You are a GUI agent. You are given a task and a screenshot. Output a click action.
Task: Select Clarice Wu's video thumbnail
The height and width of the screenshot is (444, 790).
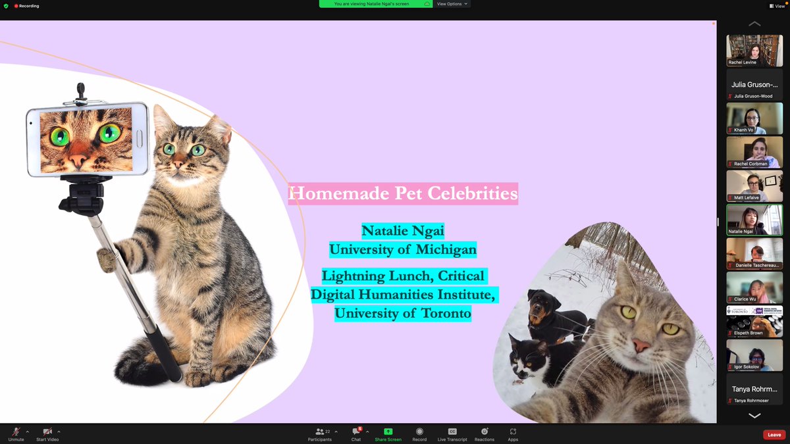[754, 287]
